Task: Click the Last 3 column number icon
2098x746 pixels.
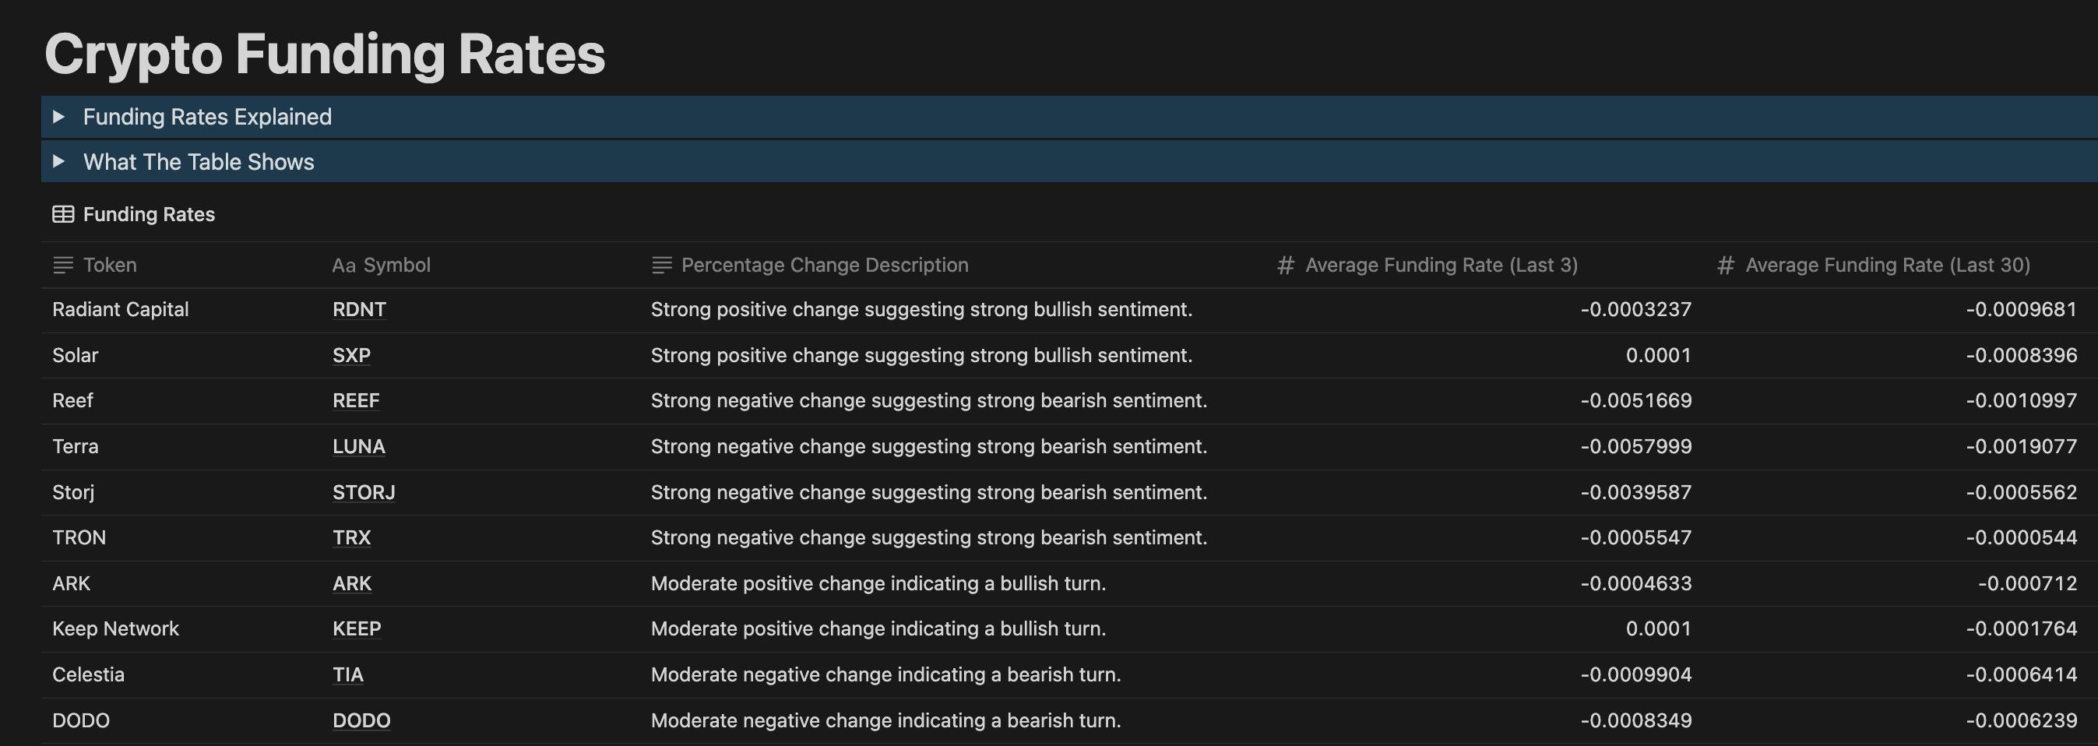Action: tap(1285, 265)
